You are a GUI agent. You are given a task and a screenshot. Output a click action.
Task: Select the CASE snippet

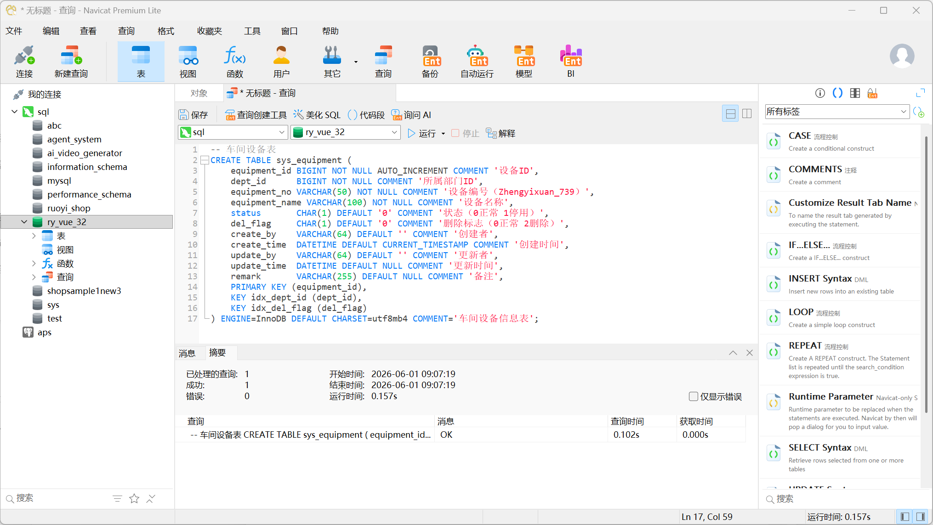(841, 141)
